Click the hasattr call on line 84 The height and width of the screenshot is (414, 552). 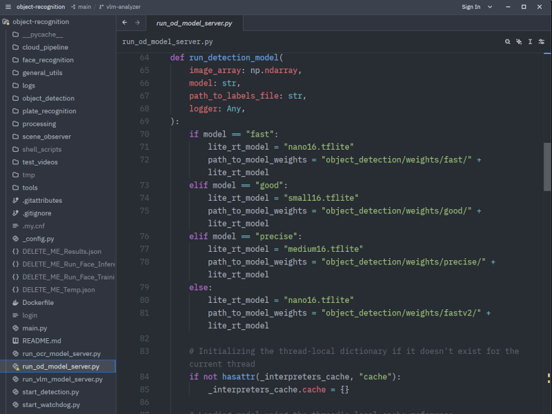[x=238, y=377]
